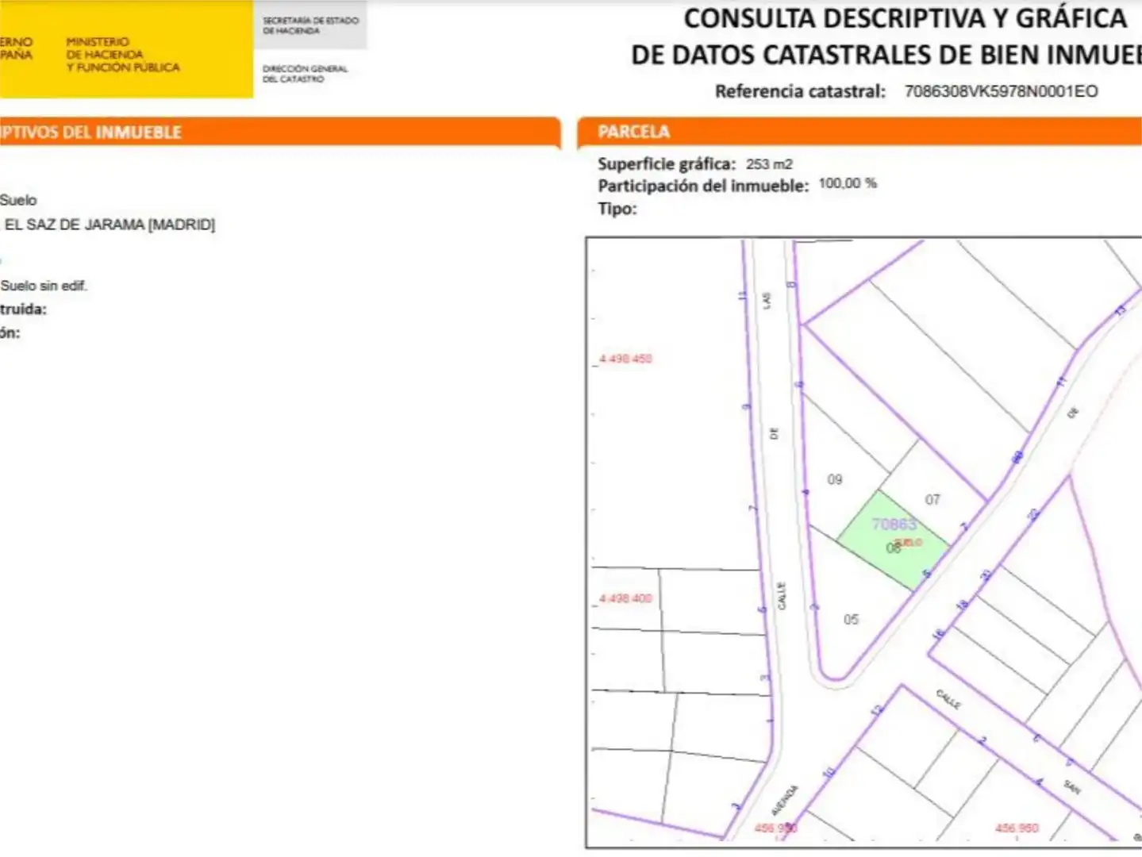Viewport: 1142px width, 857px height.
Task: Click the "70863" block number on the map
Action: tap(894, 524)
